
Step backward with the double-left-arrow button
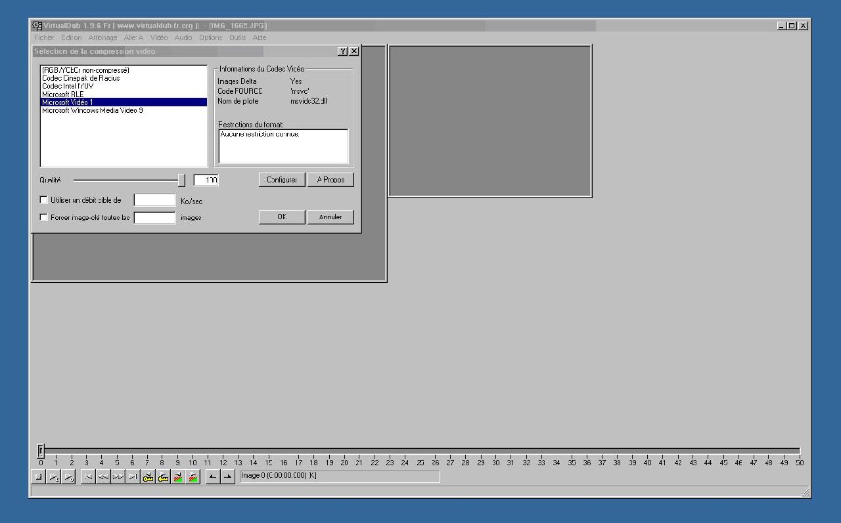click(x=102, y=477)
